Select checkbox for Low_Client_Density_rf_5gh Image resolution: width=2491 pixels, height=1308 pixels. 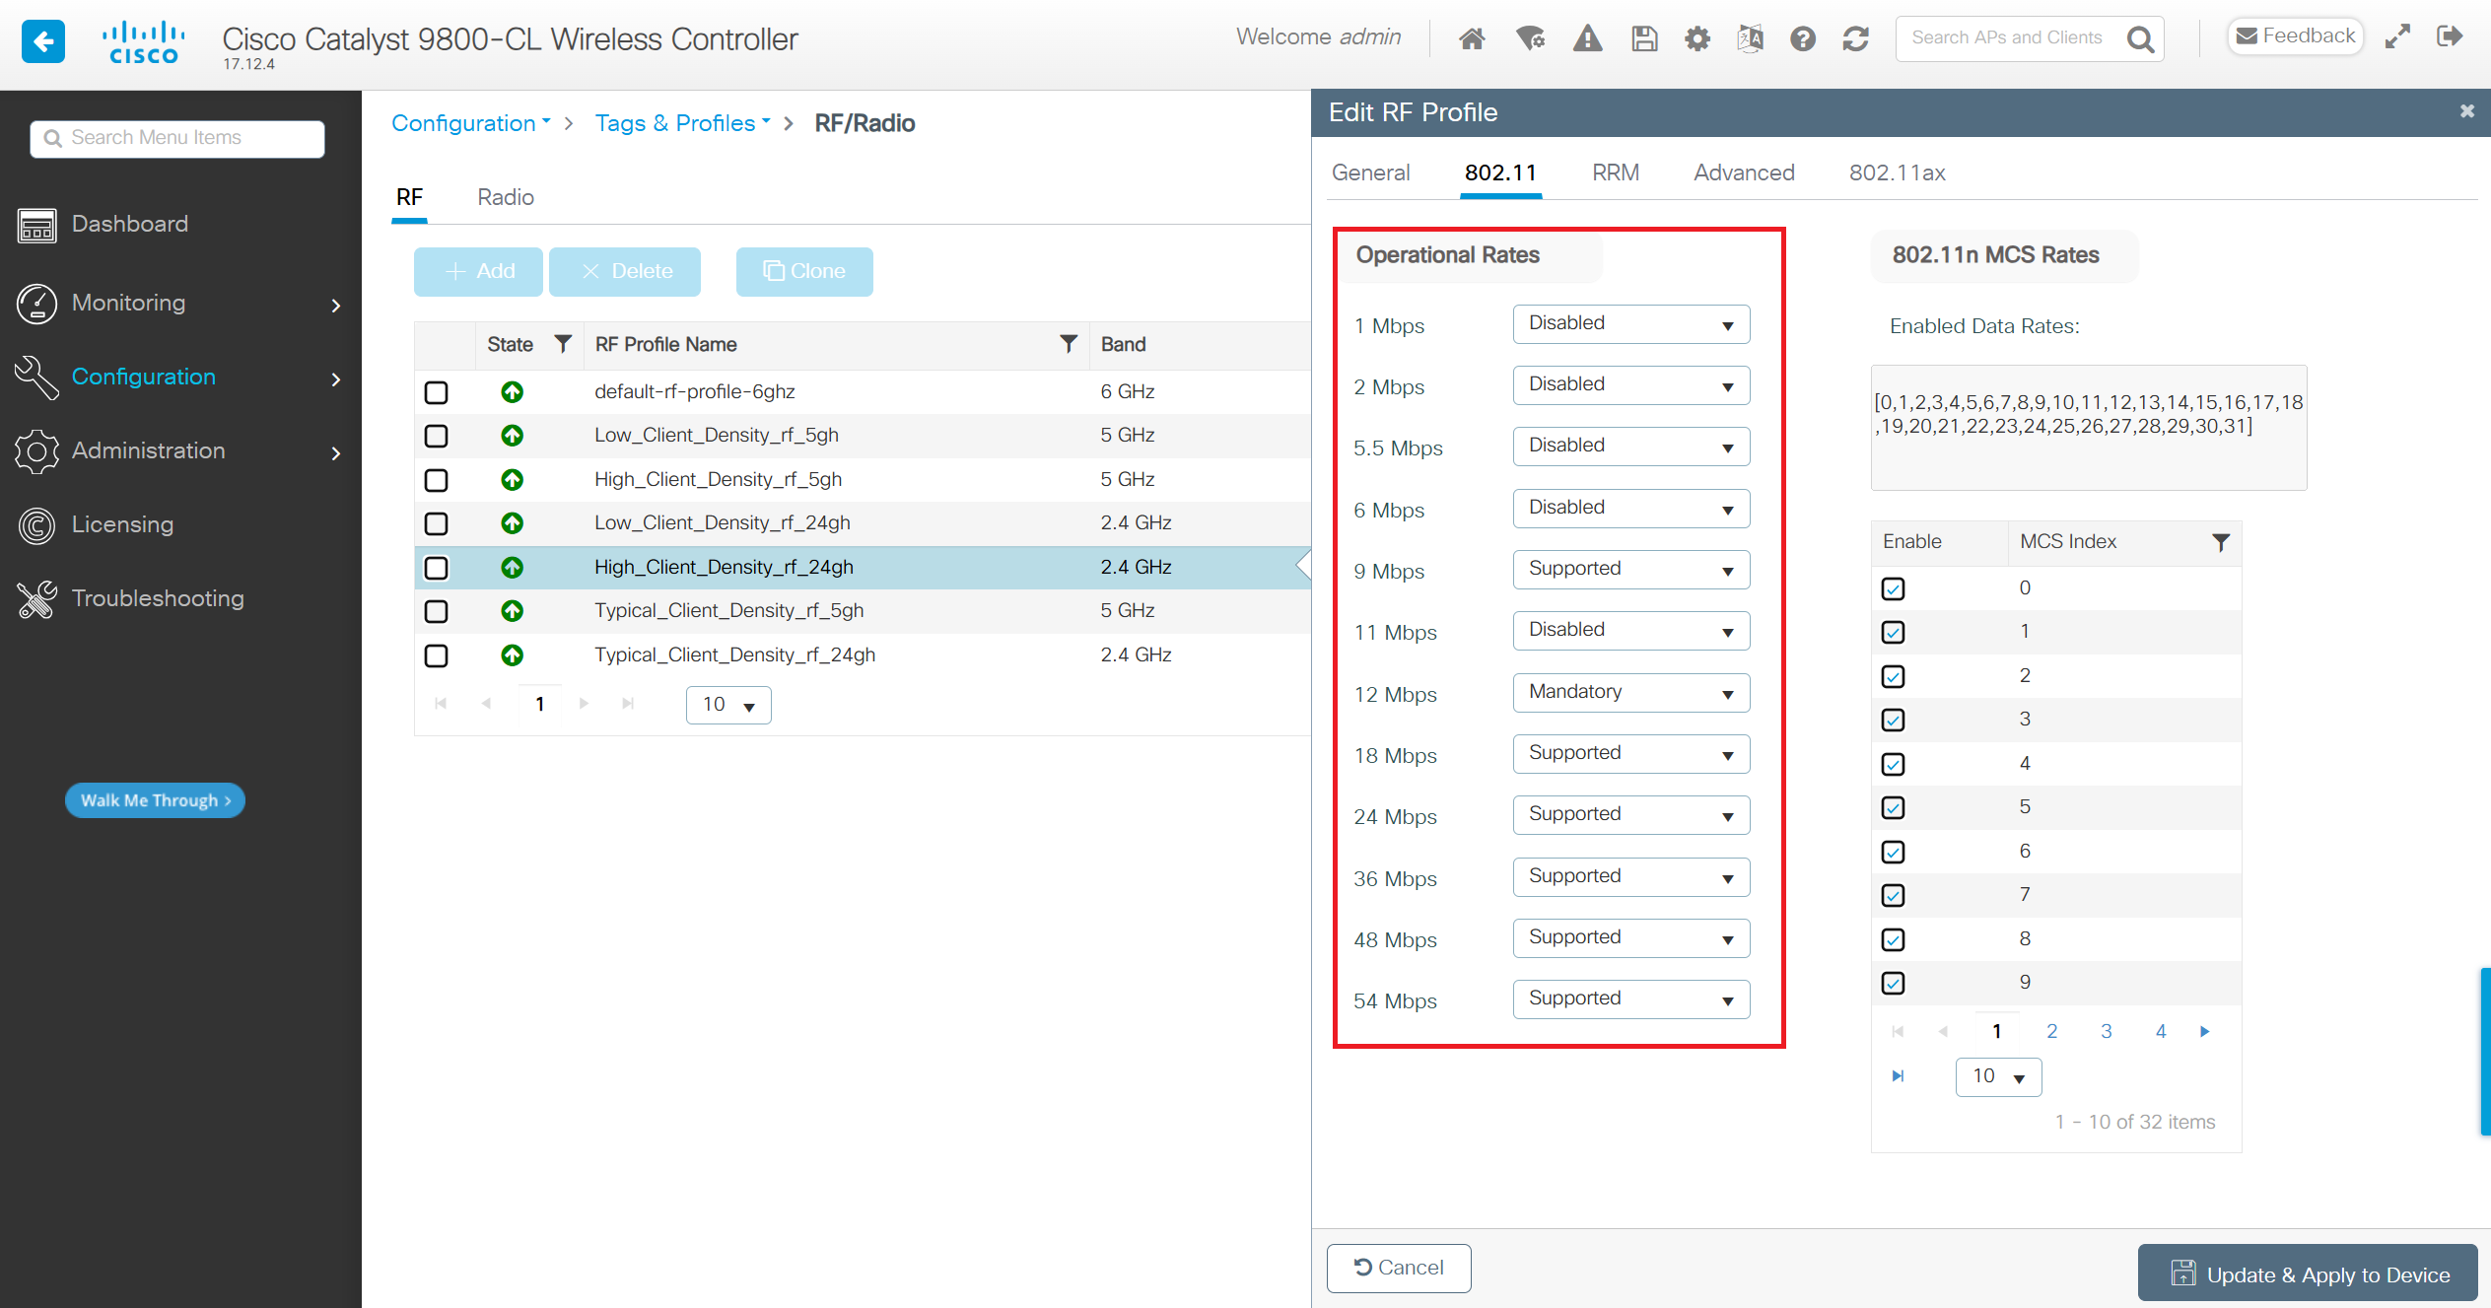[436, 436]
